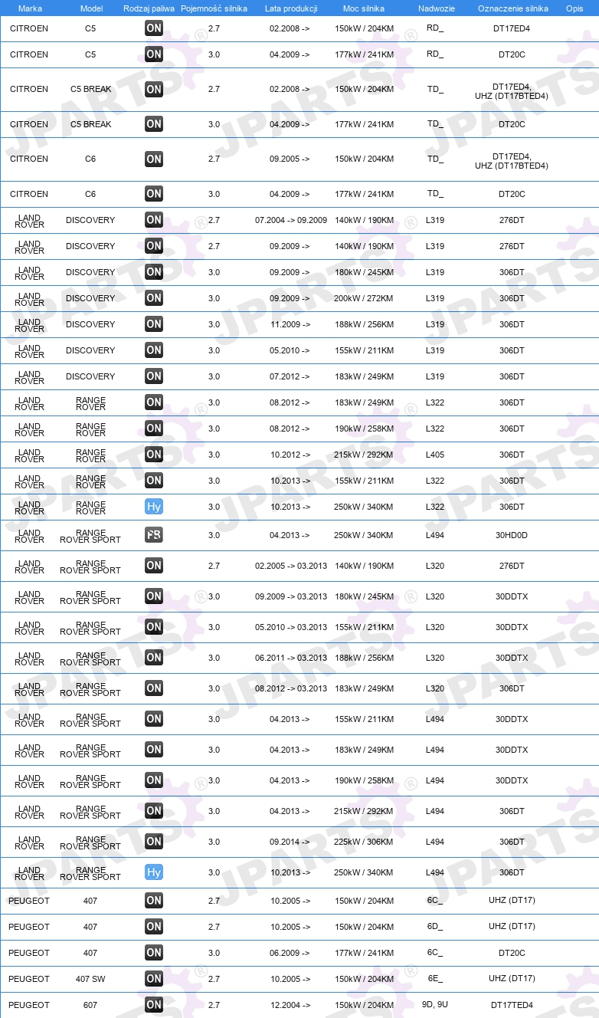This screenshot has height=1018, width=599.
Task: Select production date 10.2012 ->
Action: click(x=290, y=455)
